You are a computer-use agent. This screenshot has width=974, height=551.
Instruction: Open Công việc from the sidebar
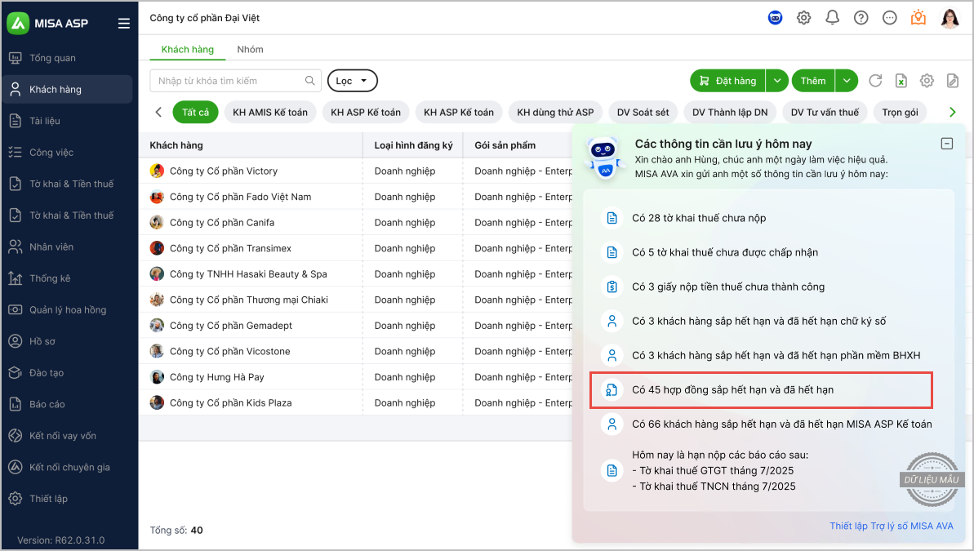(x=67, y=153)
